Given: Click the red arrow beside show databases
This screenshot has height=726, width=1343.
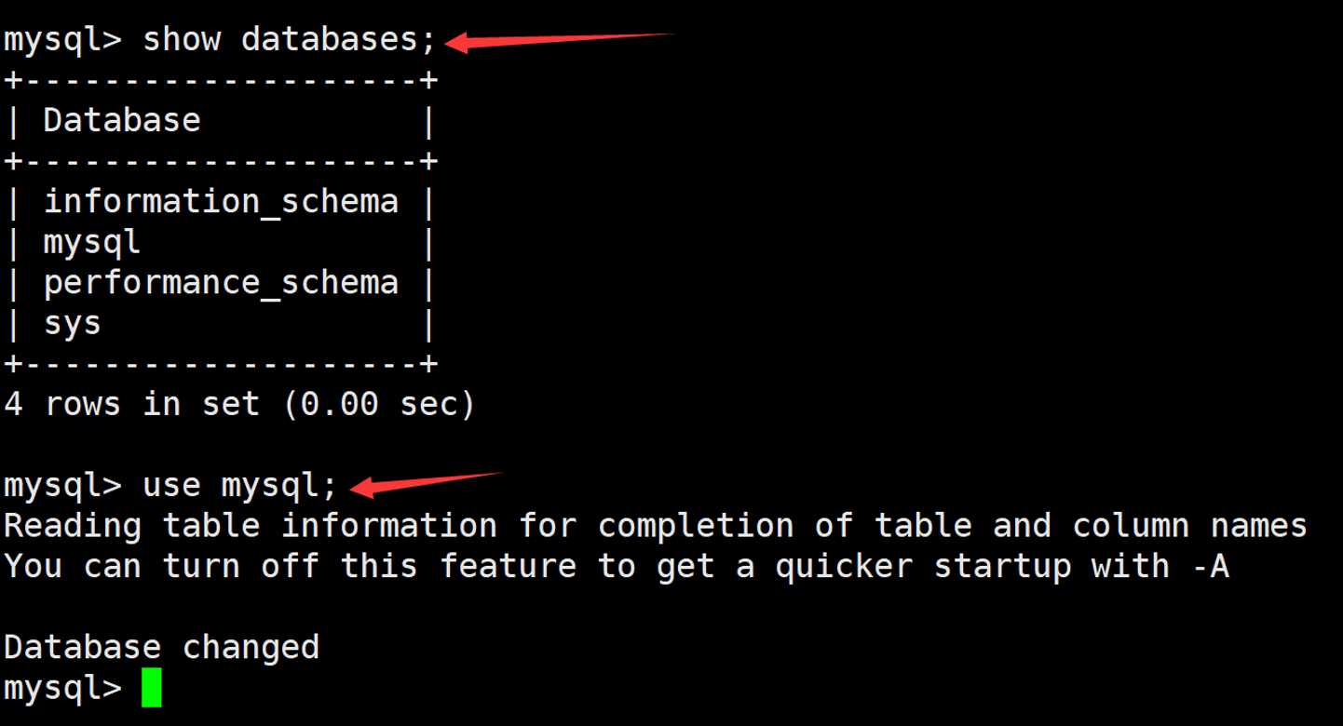Looking at the screenshot, I should [x=559, y=41].
